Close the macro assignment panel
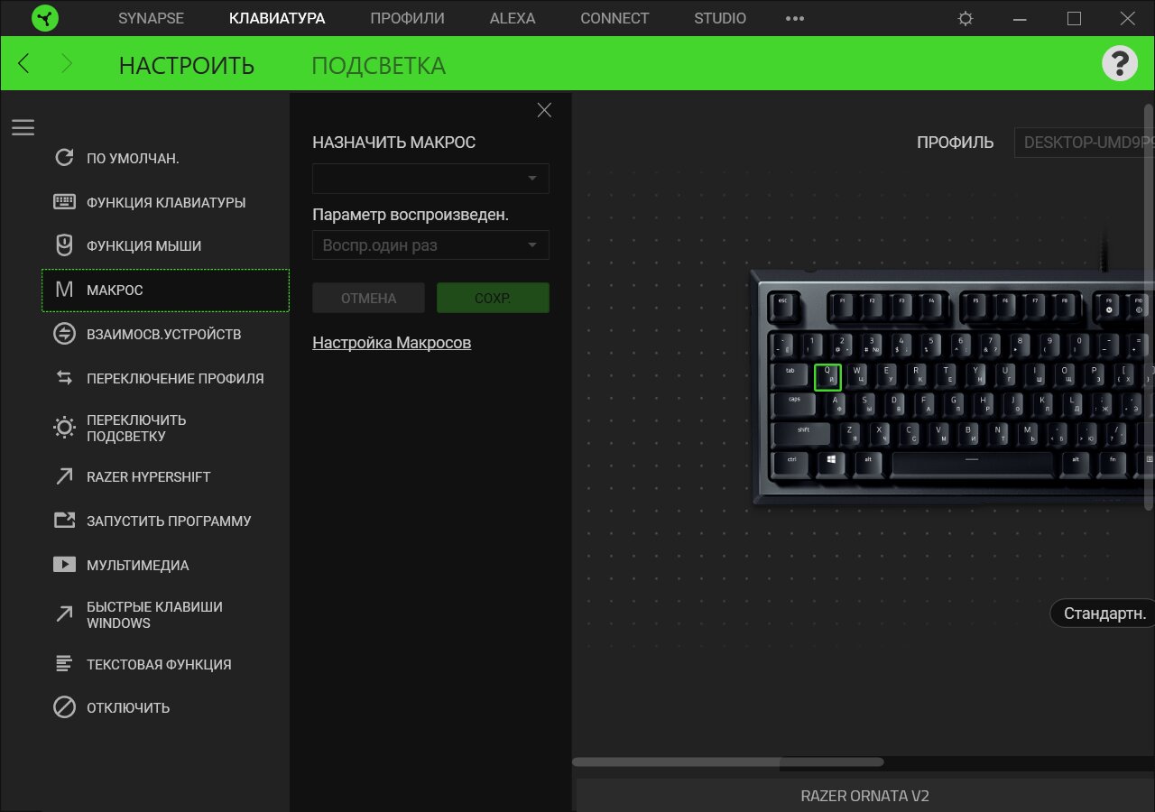 pyautogui.click(x=544, y=110)
